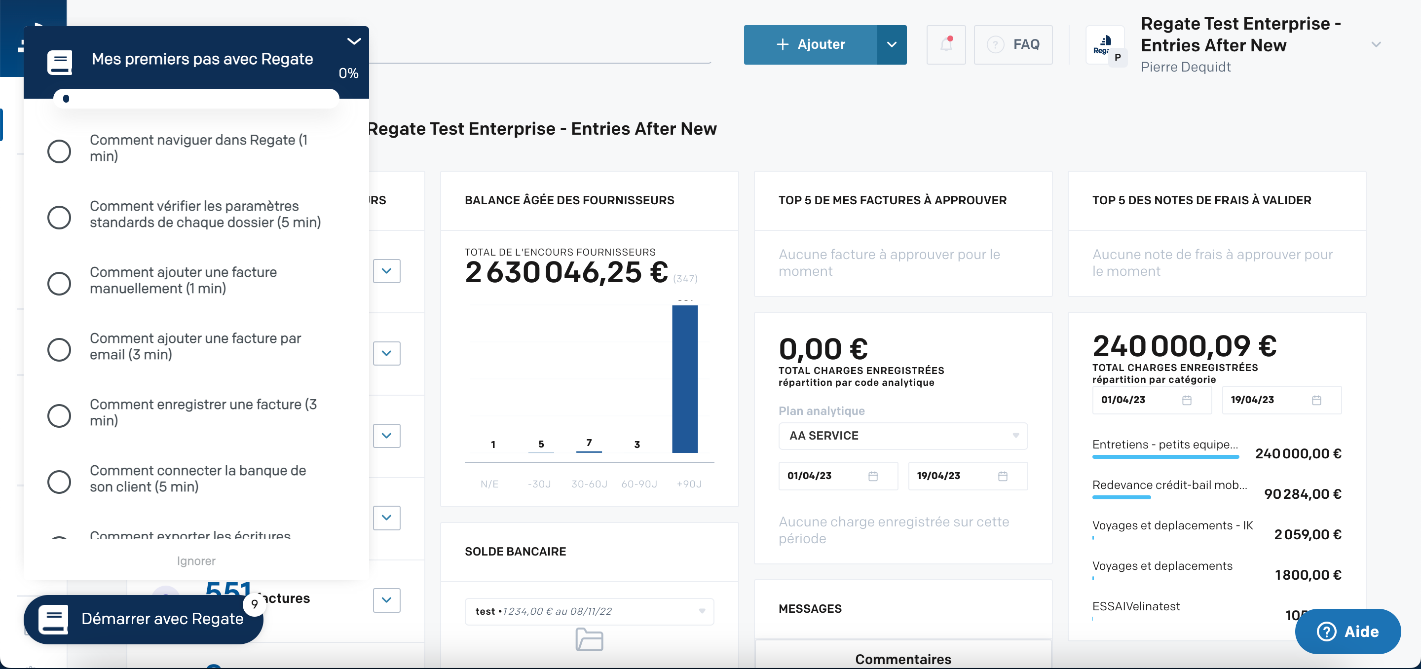Click the book icon in onboarding header
This screenshot has height=669, width=1421.
[x=60, y=62]
